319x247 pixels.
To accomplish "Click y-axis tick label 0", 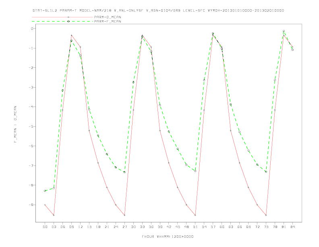I will coord(32,29).
